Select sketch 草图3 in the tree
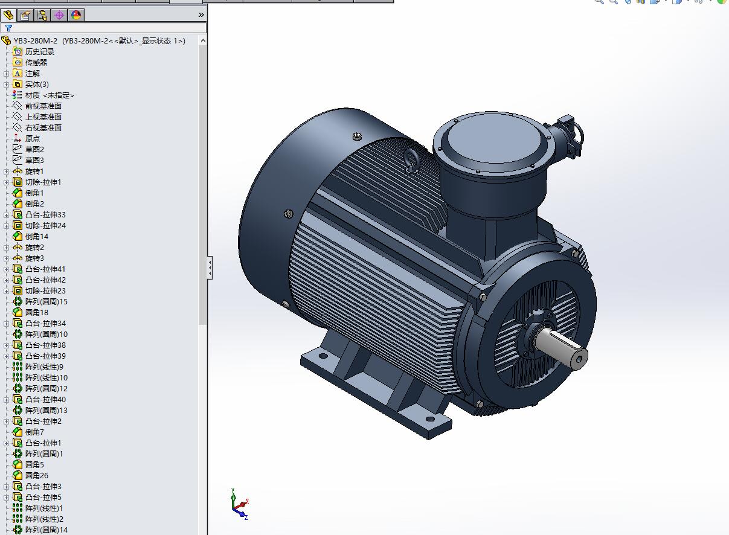 click(28, 160)
